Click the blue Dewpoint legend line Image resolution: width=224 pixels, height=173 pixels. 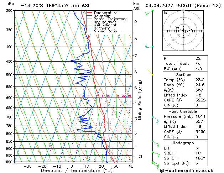coord(90,16)
